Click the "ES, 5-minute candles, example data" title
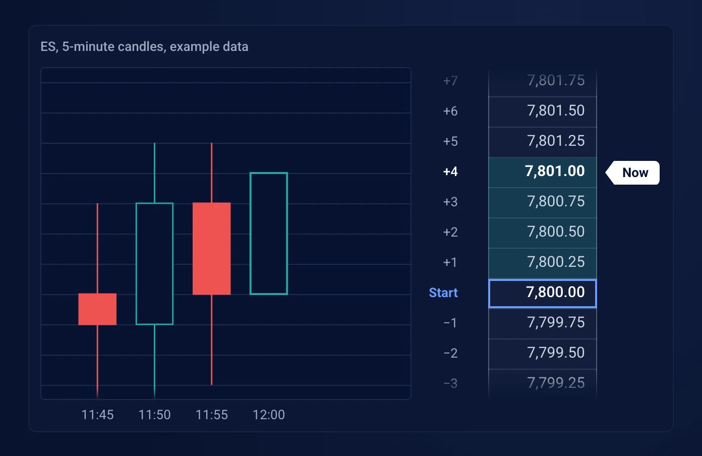This screenshot has height=456, width=702. click(144, 46)
